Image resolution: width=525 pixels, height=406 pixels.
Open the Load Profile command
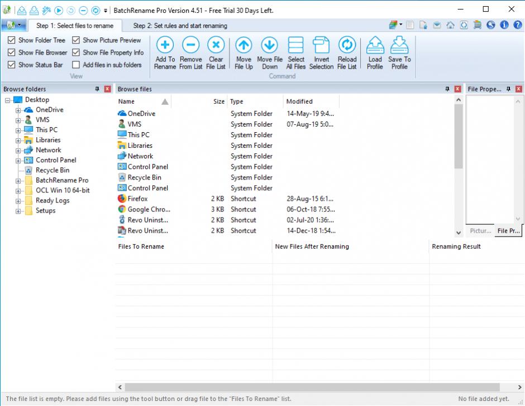375,53
